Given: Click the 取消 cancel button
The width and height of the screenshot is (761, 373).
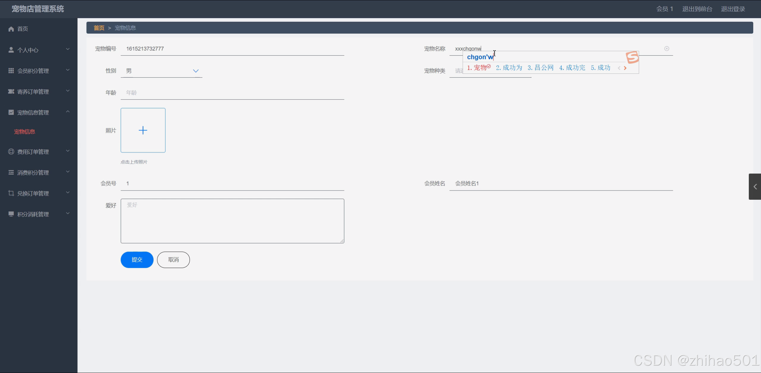Looking at the screenshot, I should tap(173, 259).
